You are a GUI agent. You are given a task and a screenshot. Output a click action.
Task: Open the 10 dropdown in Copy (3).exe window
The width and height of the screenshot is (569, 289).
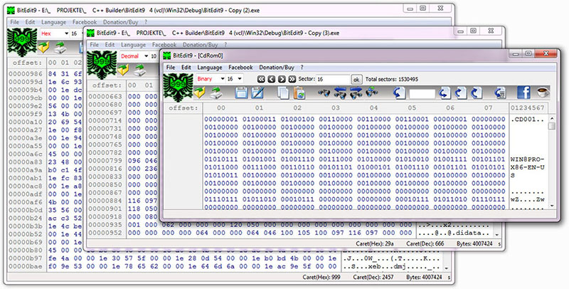point(154,56)
